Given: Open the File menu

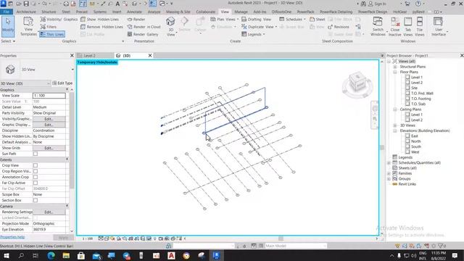Looking at the screenshot, I should [7, 12].
